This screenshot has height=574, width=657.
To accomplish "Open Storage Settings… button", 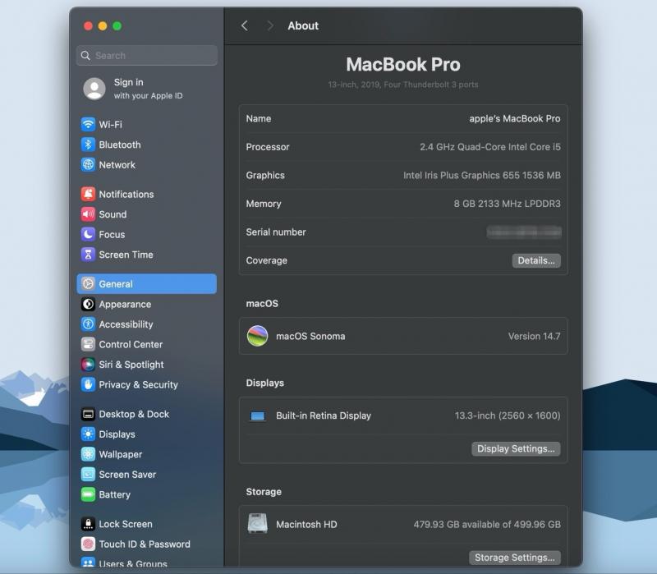I will coord(515,558).
